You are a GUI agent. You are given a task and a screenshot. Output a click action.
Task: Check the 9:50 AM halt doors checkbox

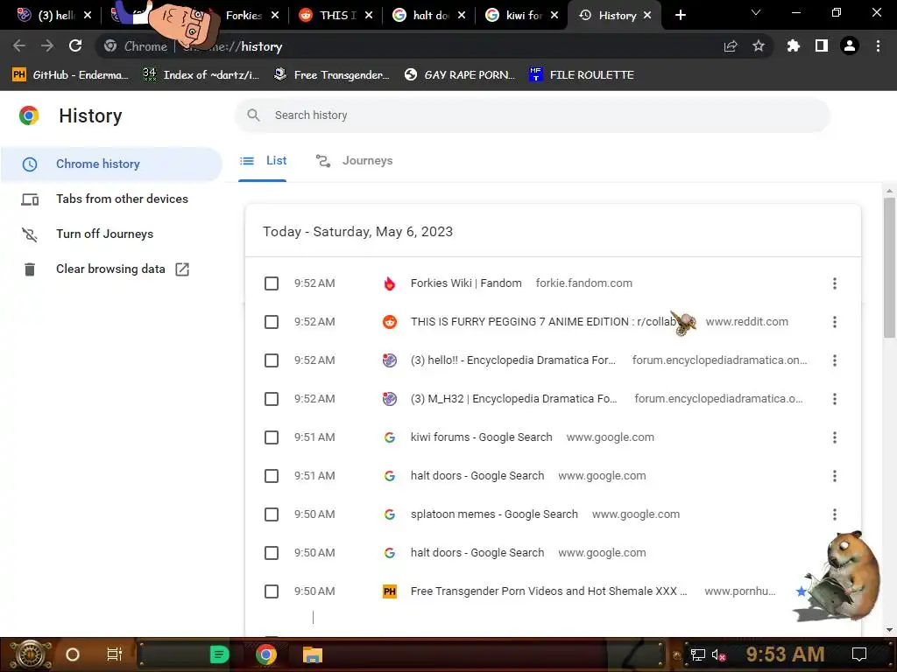coord(272,553)
